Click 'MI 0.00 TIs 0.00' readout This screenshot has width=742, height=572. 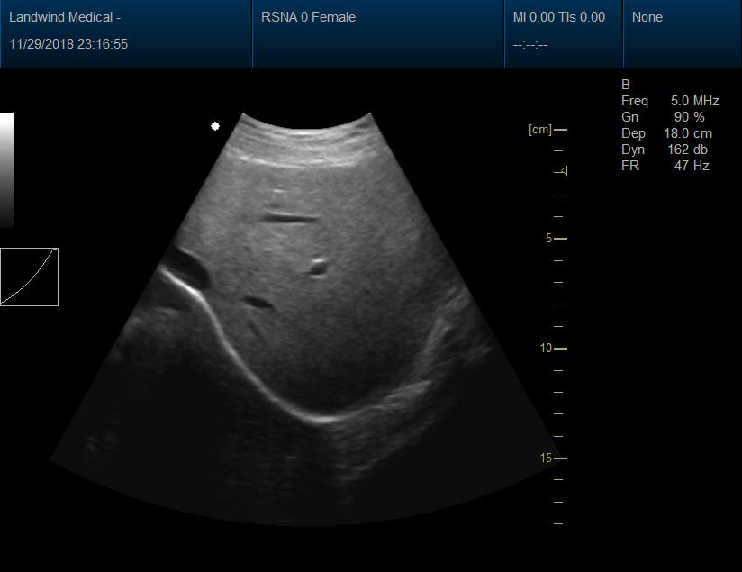[559, 17]
